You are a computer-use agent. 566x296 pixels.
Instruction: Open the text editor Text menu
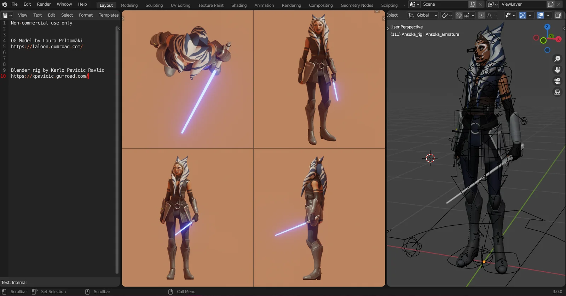coord(37,15)
